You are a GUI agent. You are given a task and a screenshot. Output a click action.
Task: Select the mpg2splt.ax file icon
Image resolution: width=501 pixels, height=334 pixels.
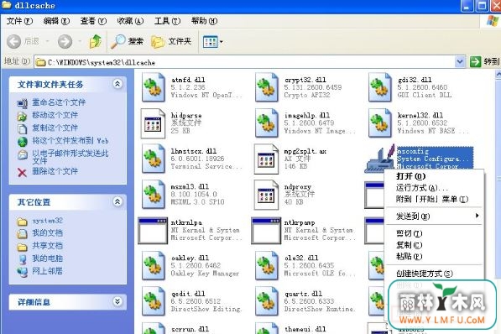[x=267, y=159]
